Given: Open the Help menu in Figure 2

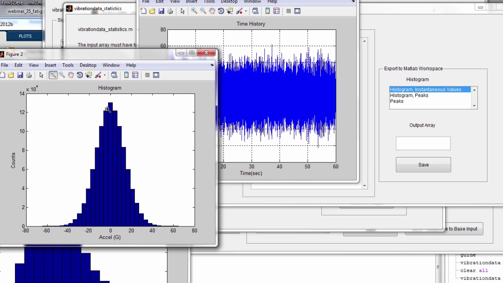Looking at the screenshot, I should [x=131, y=65].
